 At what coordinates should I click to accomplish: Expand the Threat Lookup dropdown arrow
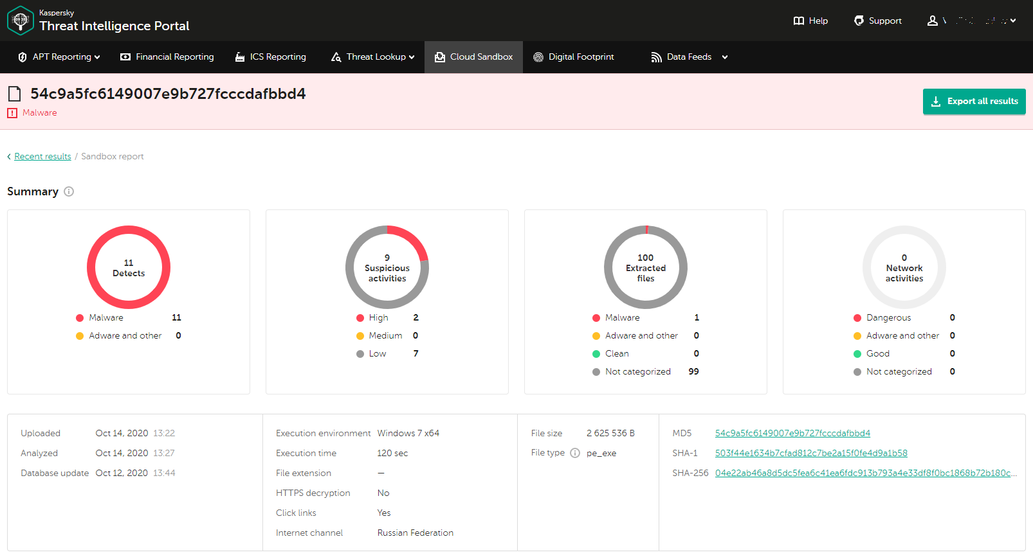click(412, 57)
